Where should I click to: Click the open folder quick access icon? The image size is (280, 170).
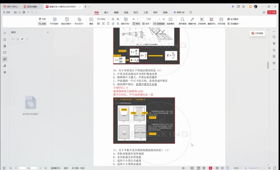(15, 12)
